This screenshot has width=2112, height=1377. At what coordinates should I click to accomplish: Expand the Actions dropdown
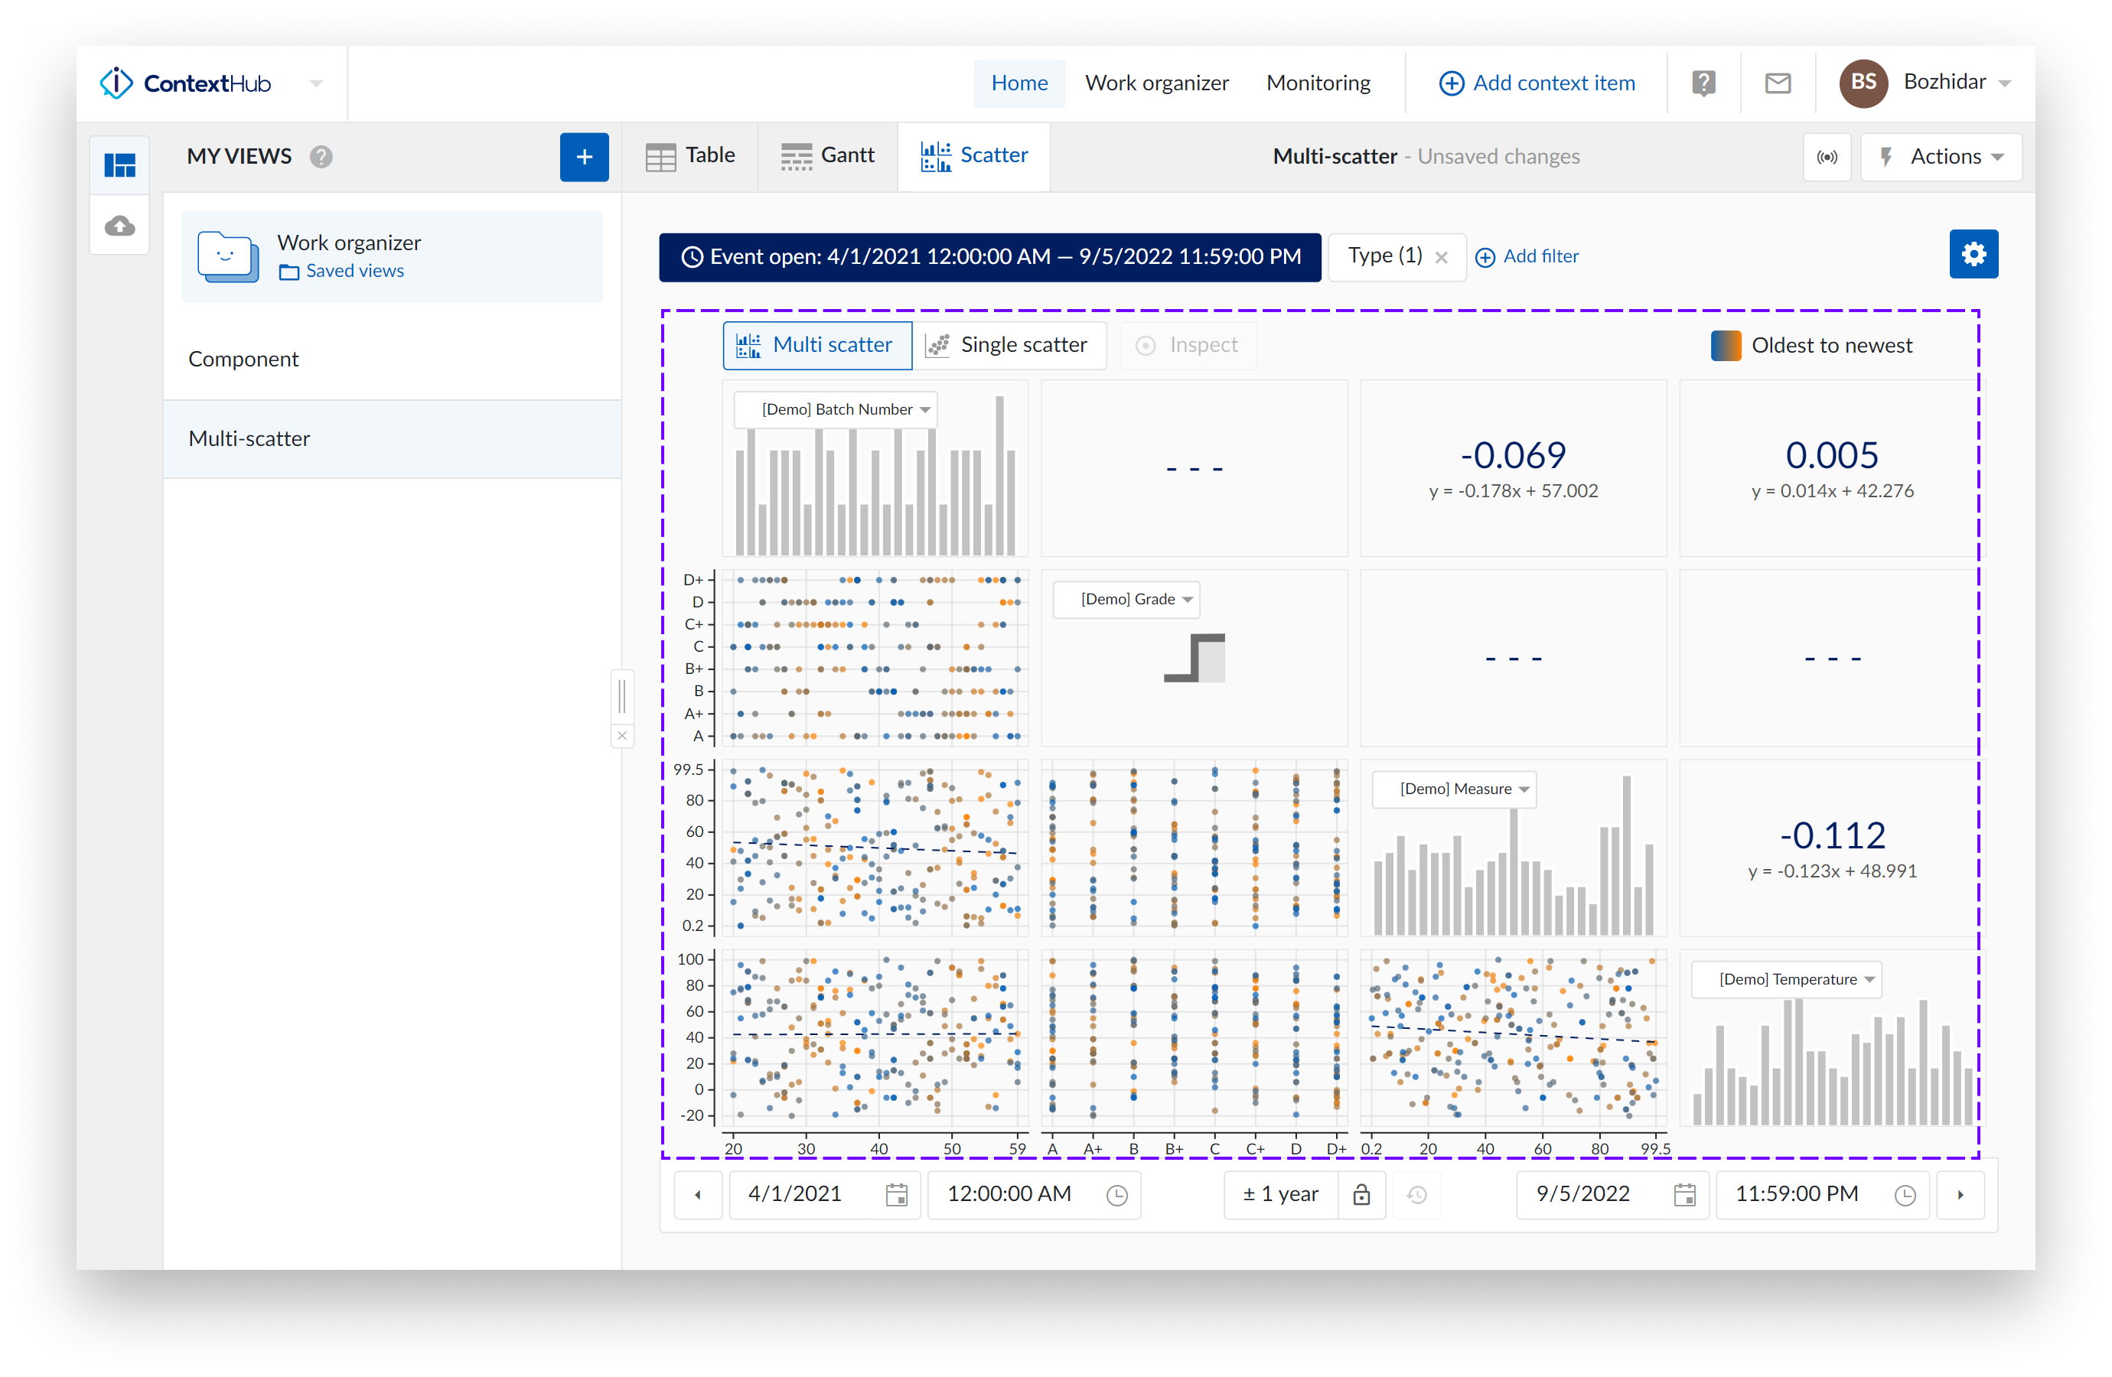1941,156
